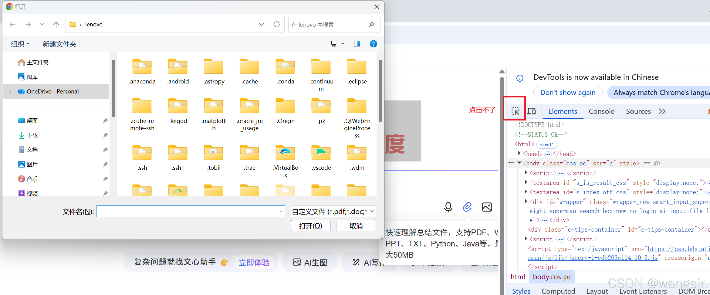Open the file name history dropdown
This screenshot has height=295, width=710.
[x=281, y=211]
